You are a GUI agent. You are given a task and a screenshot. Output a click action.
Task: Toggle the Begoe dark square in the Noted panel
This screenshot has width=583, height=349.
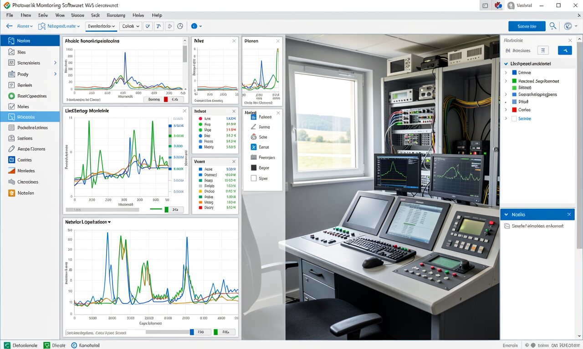pos(254,168)
